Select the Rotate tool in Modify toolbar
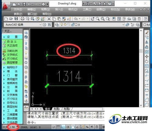The image size is (152, 131). coord(147,61)
